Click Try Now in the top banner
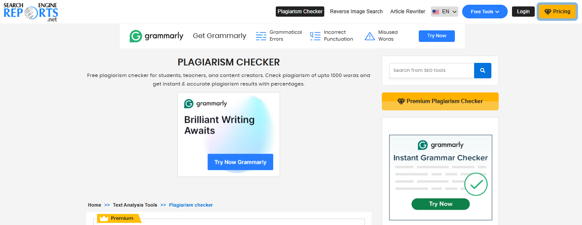This screenshot has height=225, width=582. 437,36
